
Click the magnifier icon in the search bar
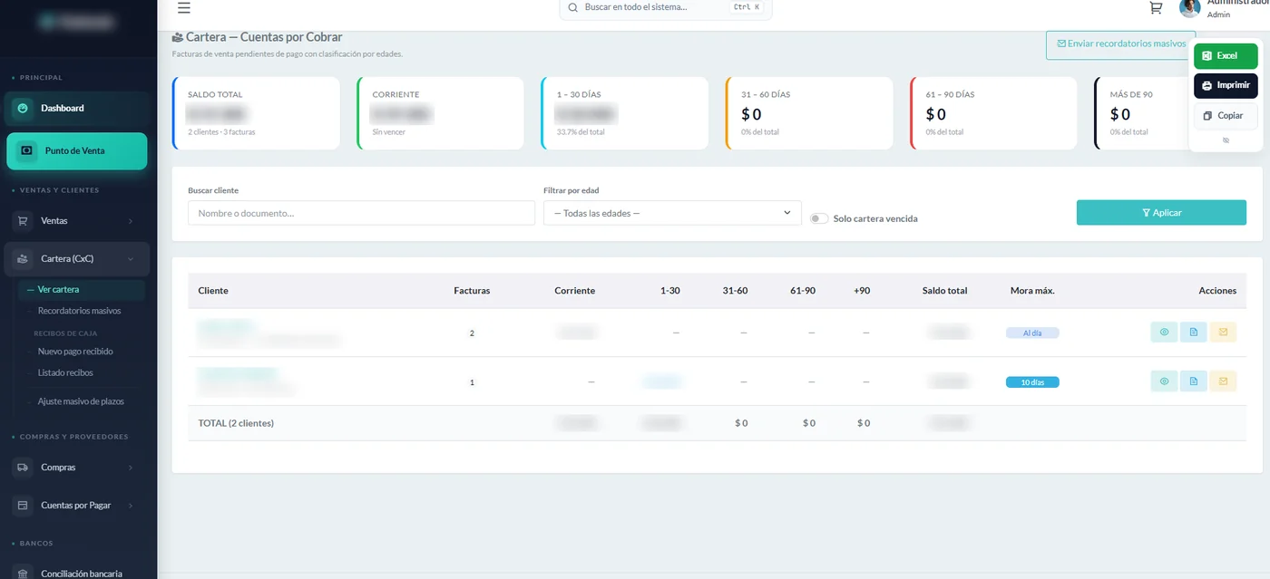(x=573, y=7)
